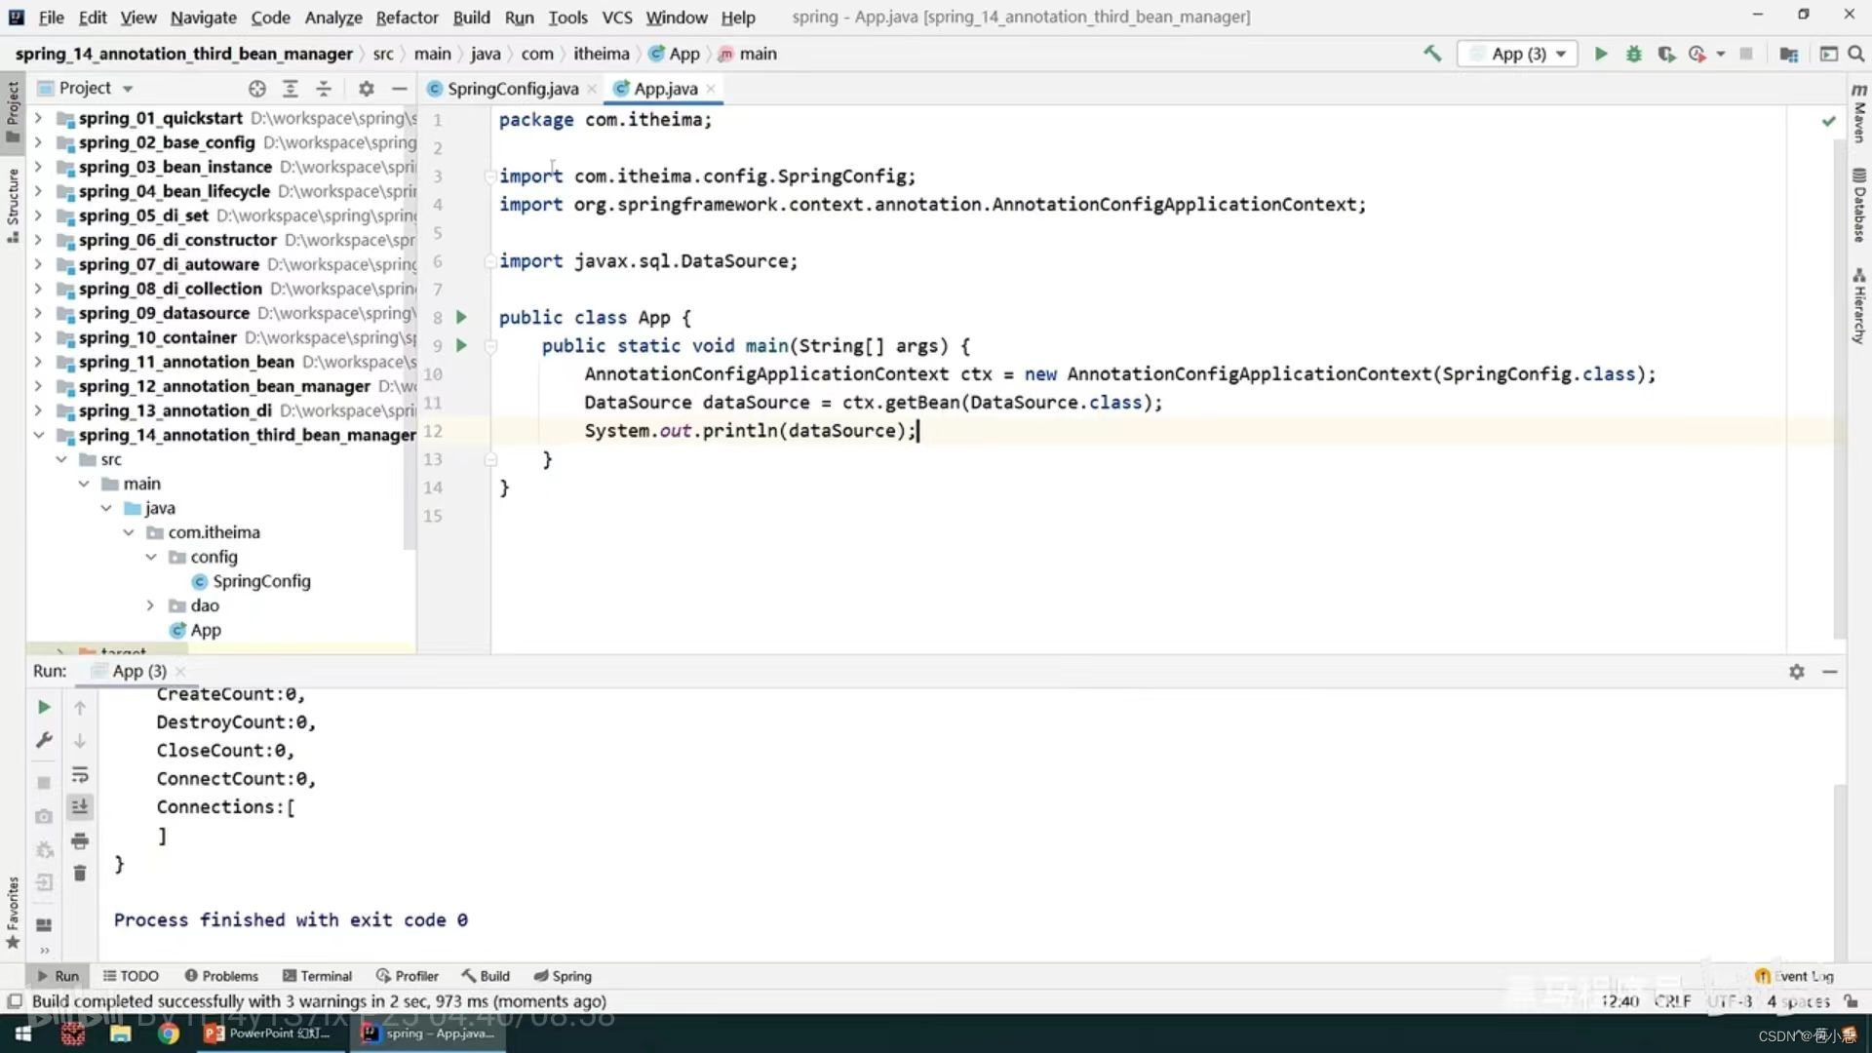Switch to SpringConfig.java editor tab
Viewport: 1872px width, 1053px height.
pos(512,89)
